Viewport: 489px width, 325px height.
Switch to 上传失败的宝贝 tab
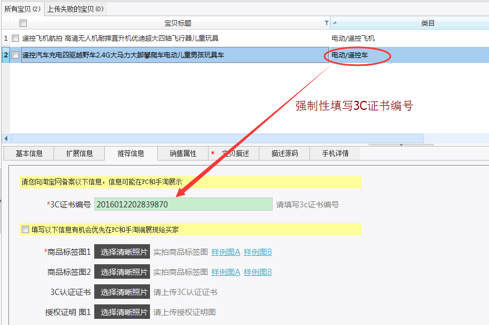tap(75, 9)
